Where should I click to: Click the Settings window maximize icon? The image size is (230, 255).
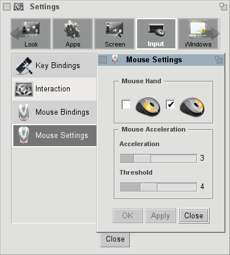tap(223, 7)
